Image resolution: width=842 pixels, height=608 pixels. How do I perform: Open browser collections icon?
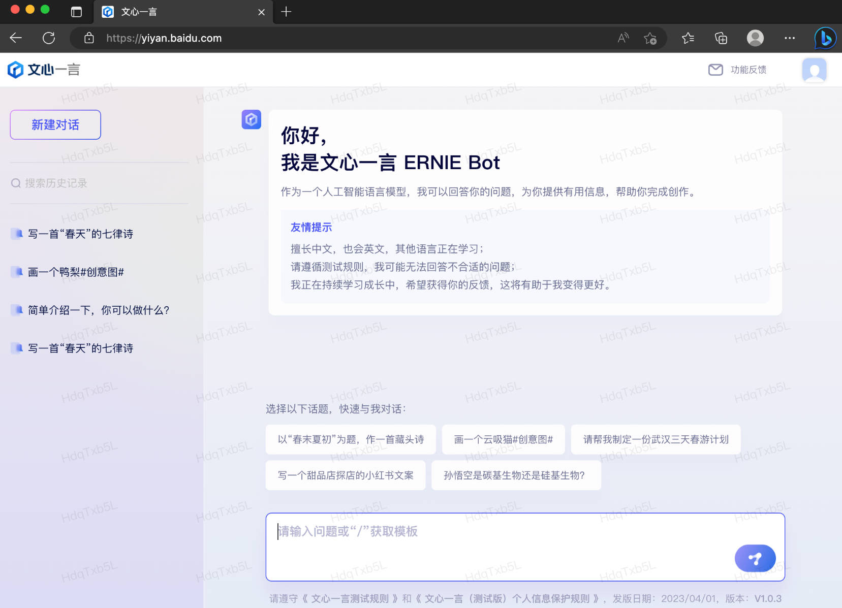click(721, 38)
